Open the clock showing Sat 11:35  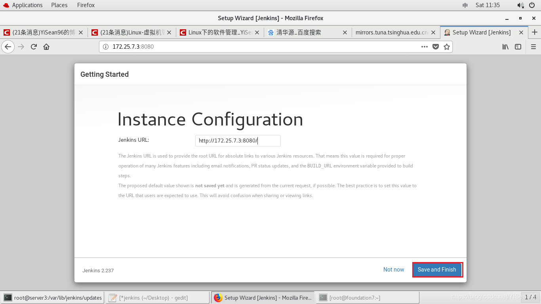[488, 5]
